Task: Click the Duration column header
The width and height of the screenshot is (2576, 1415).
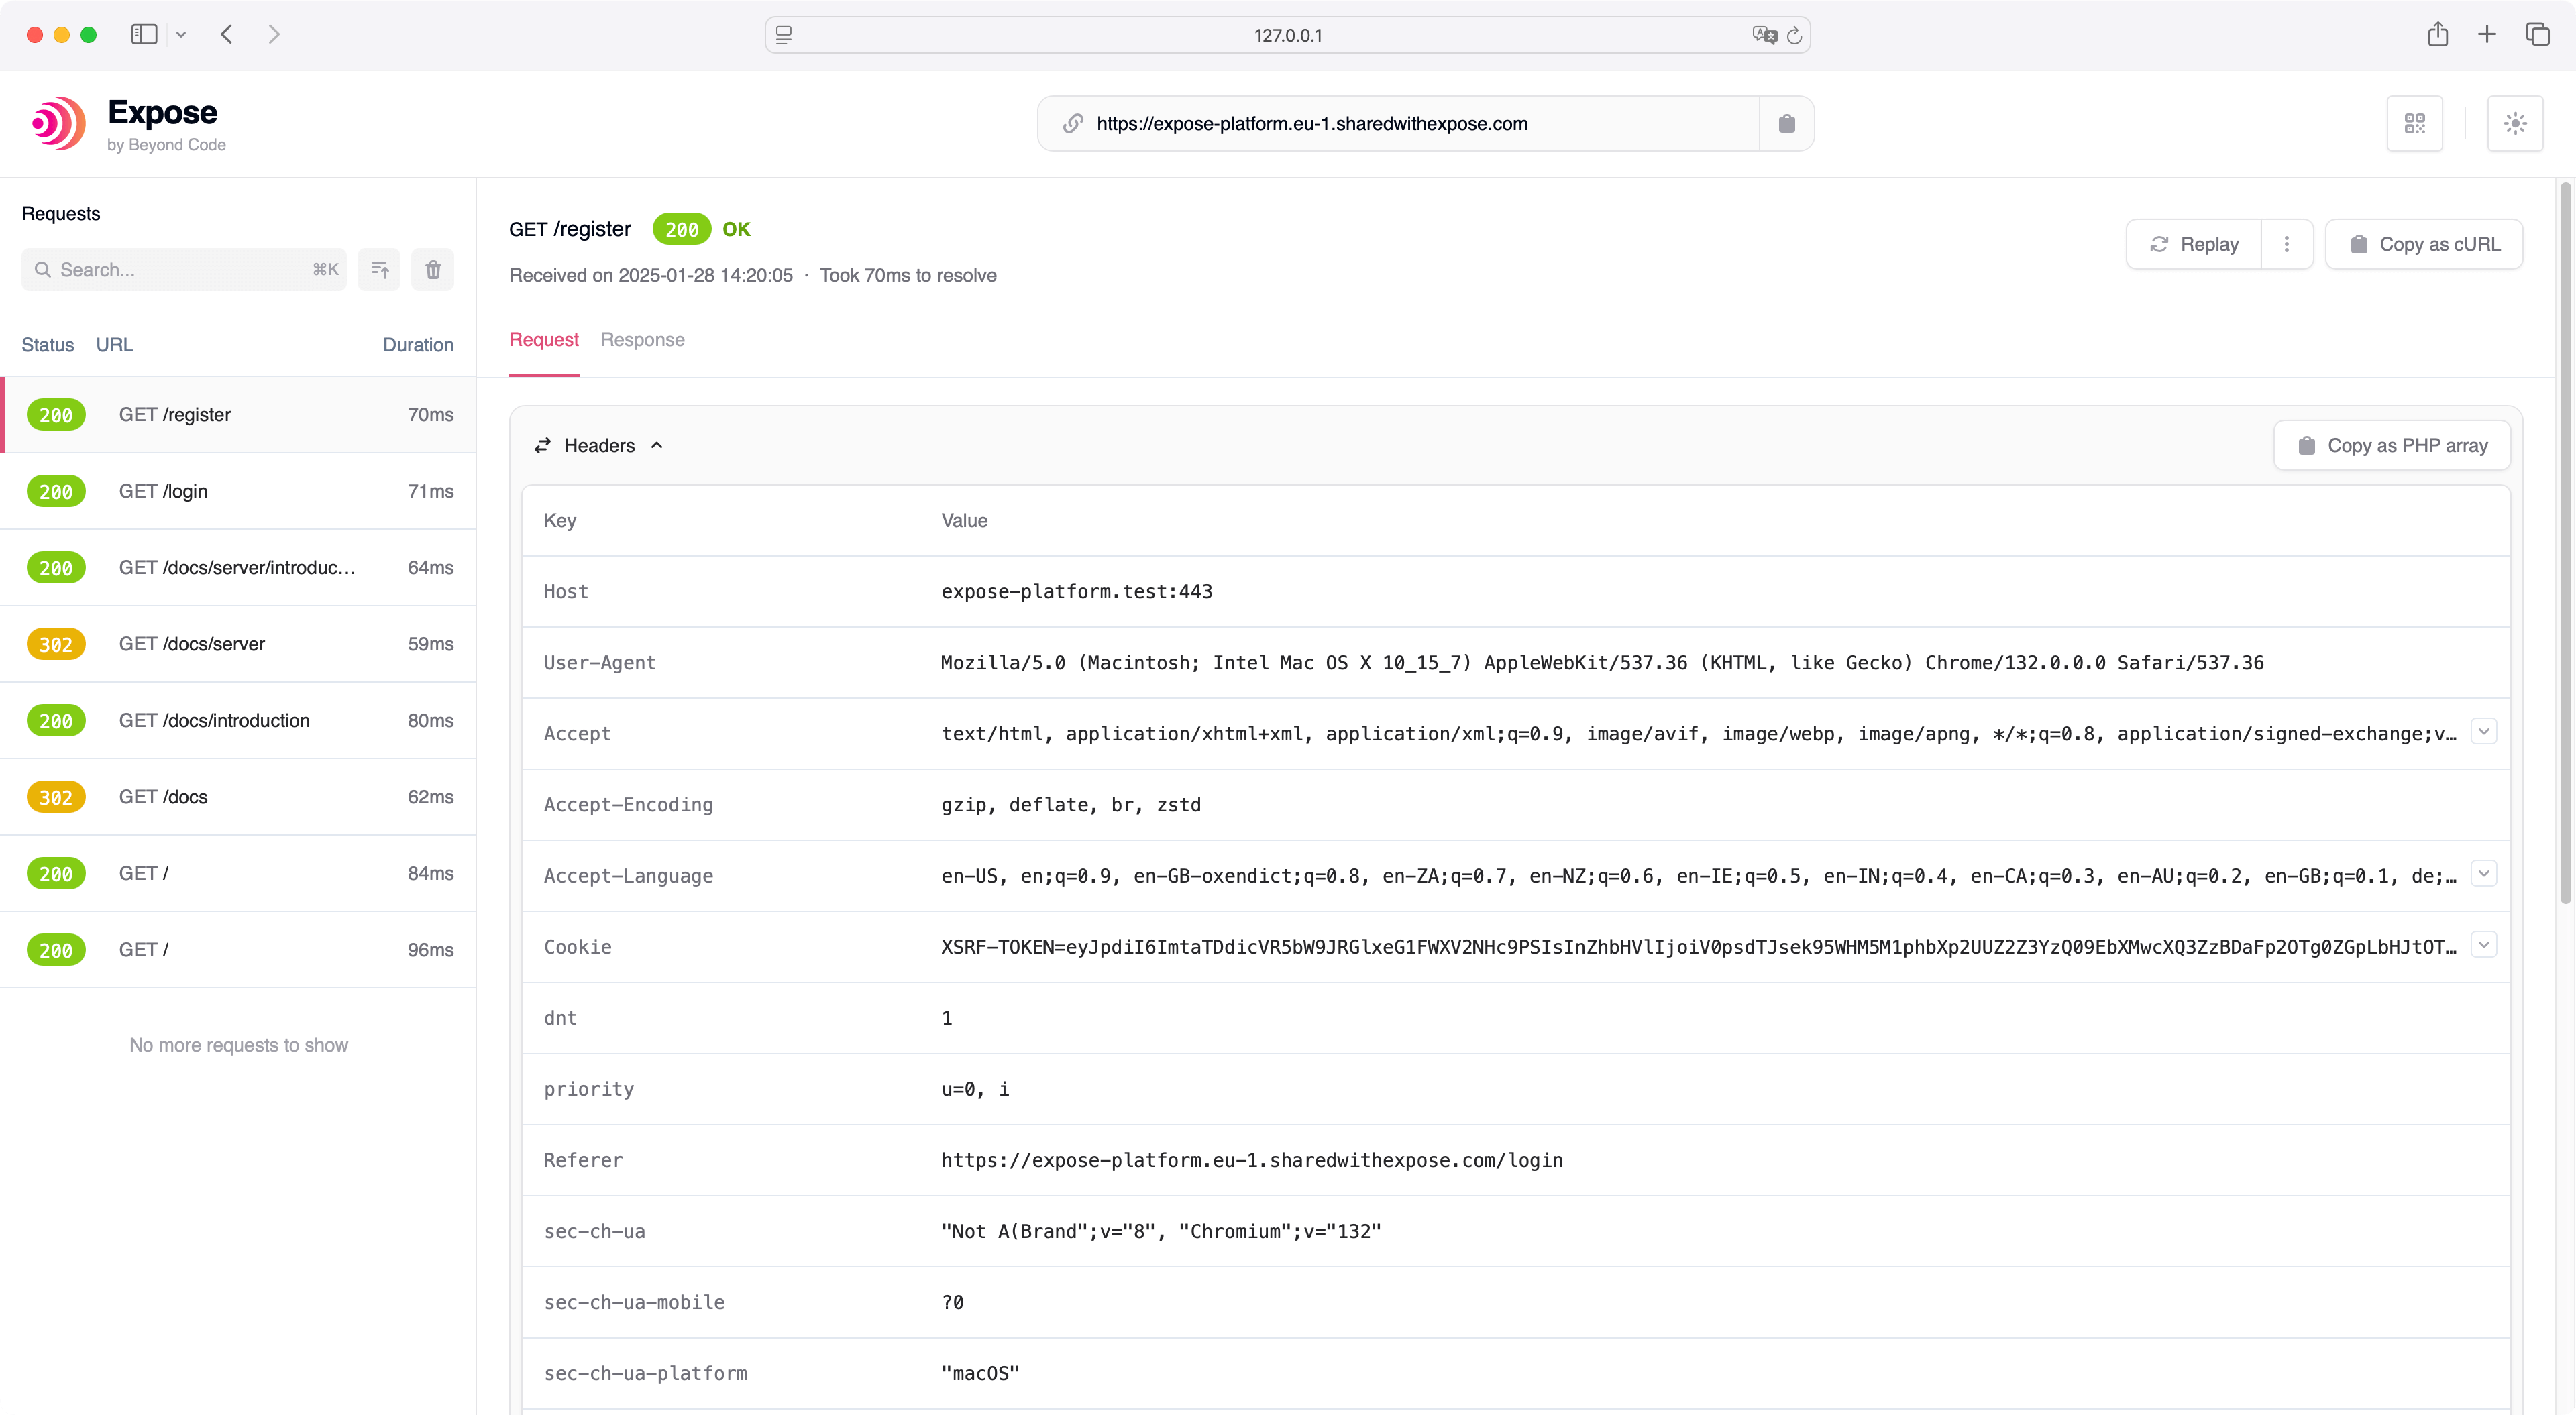Action: pos(418,345)
